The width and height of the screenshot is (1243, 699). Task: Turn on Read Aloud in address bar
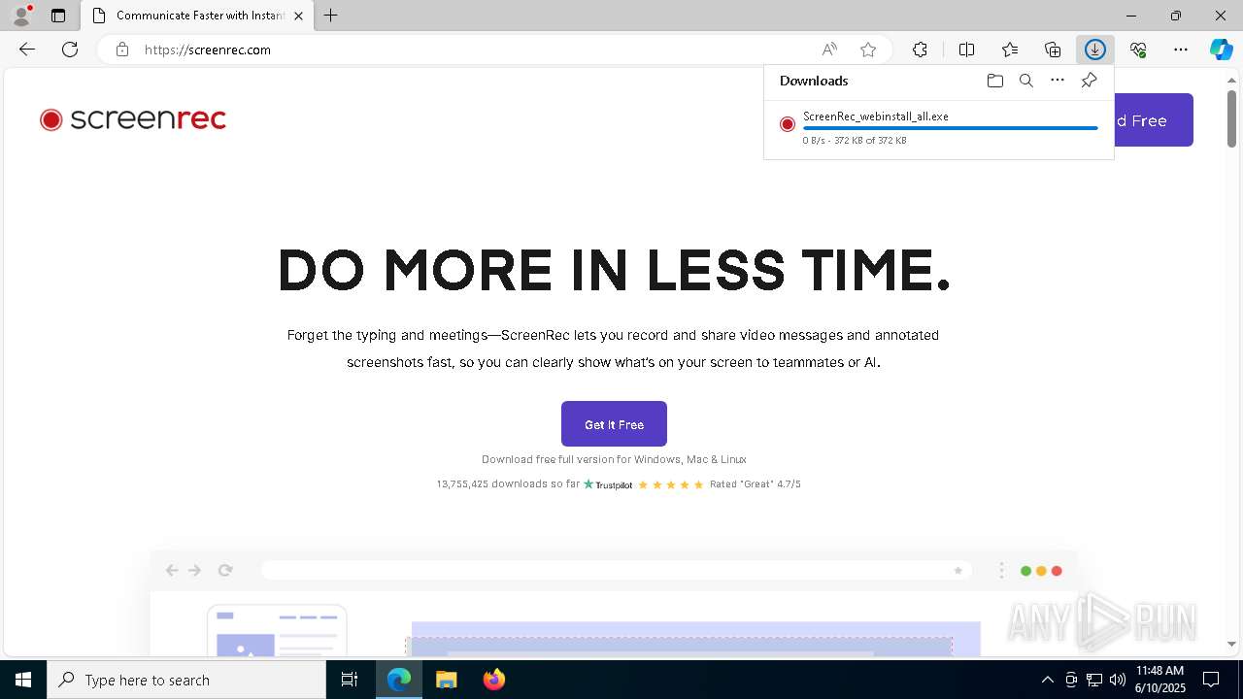point(829,50)
